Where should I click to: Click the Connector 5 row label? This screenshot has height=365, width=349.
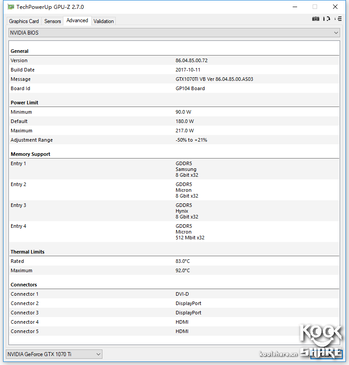pos(24,331)
